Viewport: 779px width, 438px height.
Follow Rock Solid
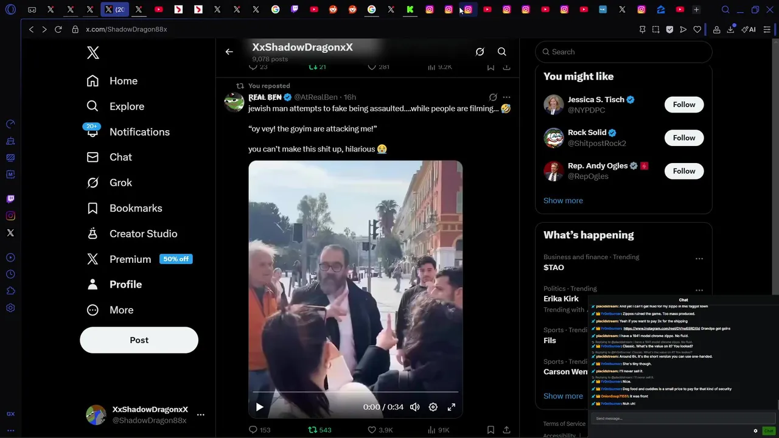tap(684, 138)
